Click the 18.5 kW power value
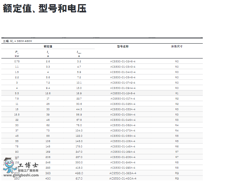The image size is (230, 181). coord(17,115)
